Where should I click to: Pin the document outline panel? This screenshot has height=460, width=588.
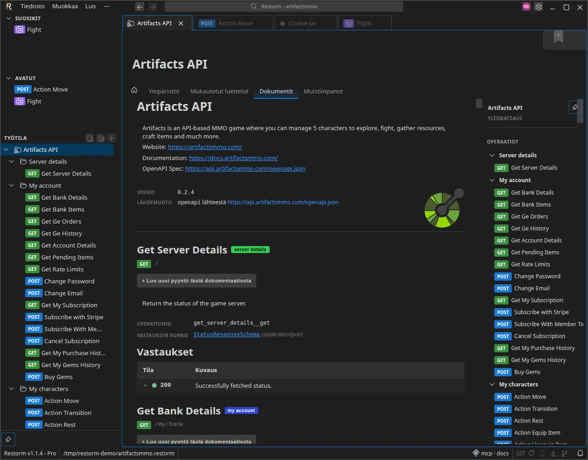click(x=575, y=107)
